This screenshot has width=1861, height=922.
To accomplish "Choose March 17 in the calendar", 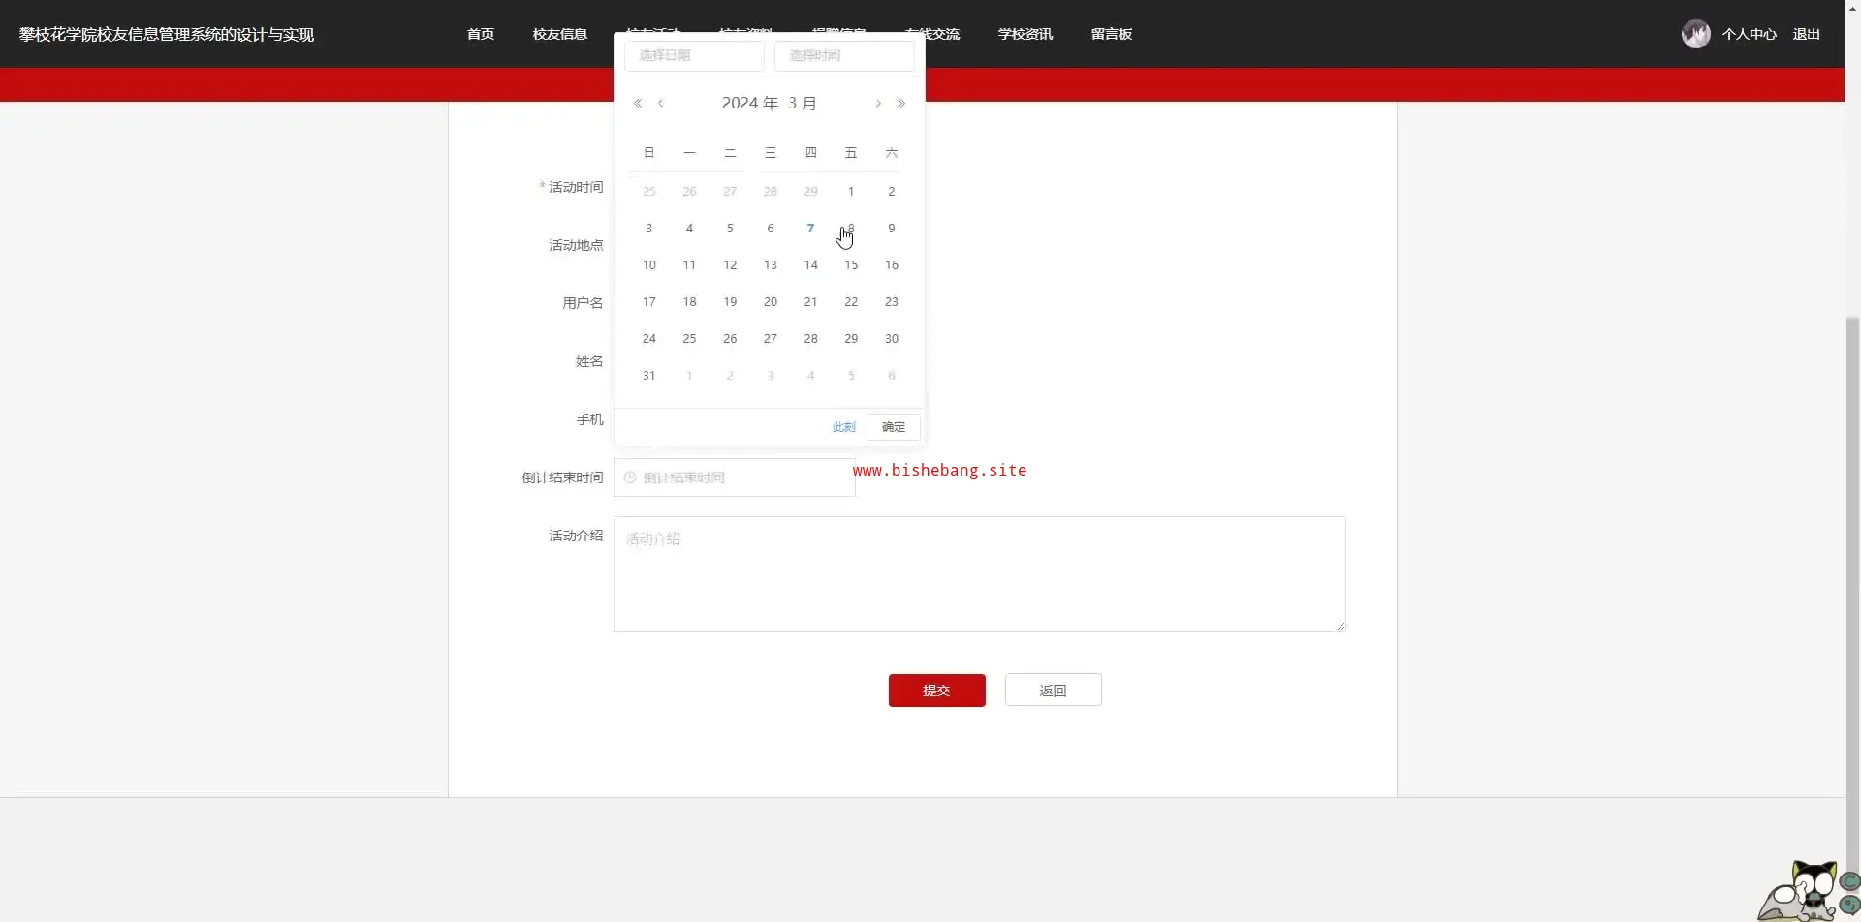I will pyautogui.click(x=649, y=302).
